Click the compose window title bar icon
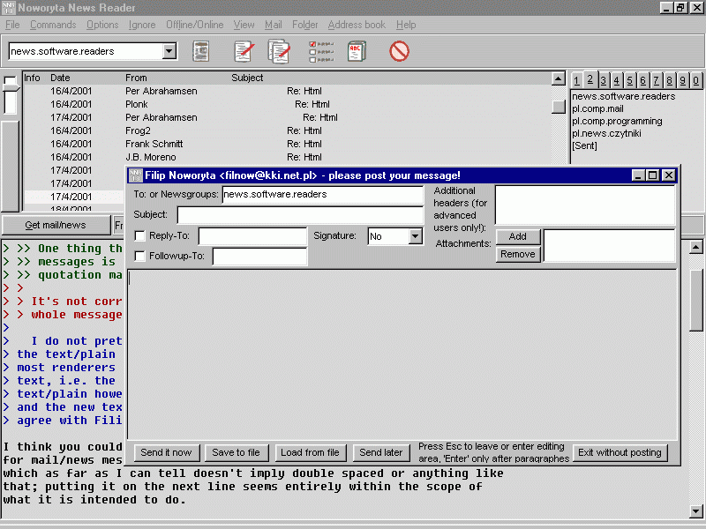The width and height of the screenshot is (706, 529). [135, 175]
